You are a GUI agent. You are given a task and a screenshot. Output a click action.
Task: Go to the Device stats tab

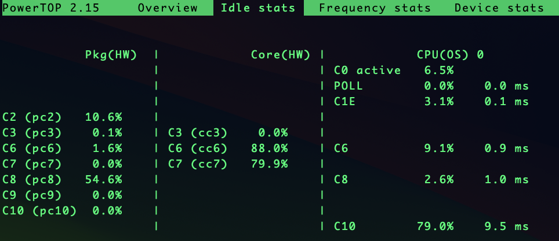[499, 8]
